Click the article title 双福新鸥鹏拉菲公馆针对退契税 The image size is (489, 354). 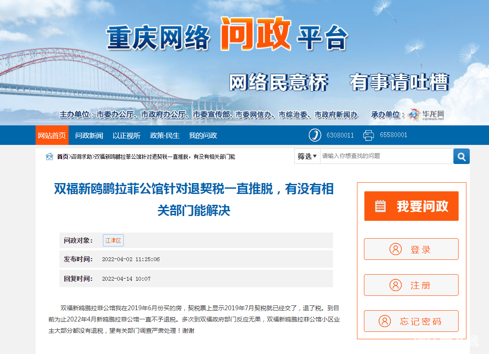[x=194, y=200]
